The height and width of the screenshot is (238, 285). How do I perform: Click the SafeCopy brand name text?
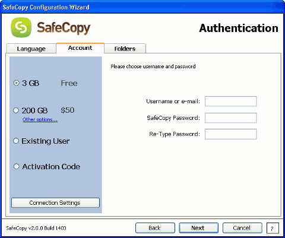pyautogui.click(x=64, y=28)
